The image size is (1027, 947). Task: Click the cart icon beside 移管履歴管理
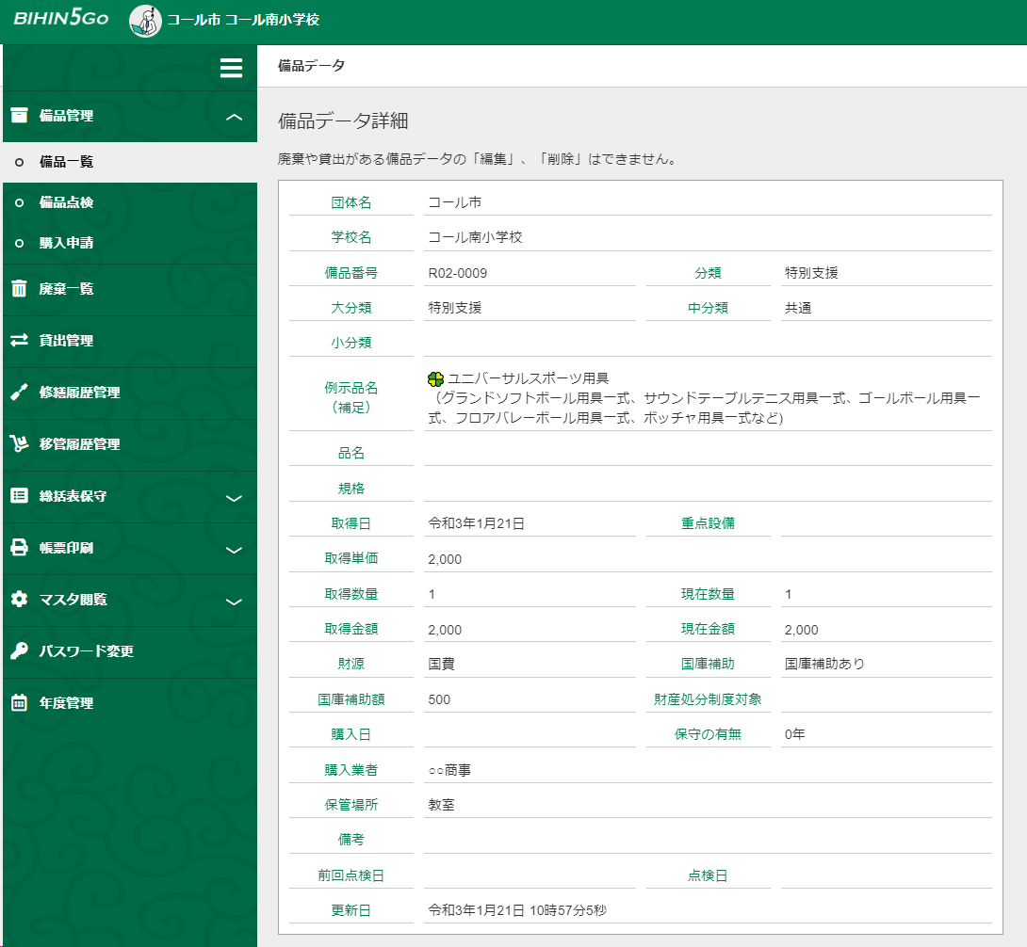coord(19,444)
